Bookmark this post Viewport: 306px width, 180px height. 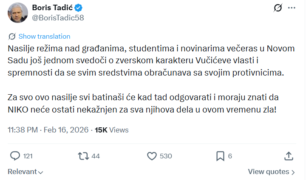pyautogui.click(x=220, y=156)
